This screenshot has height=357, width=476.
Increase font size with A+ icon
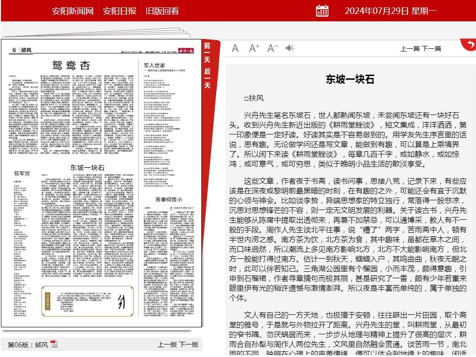pyautogui.click(x=254, y=48)
